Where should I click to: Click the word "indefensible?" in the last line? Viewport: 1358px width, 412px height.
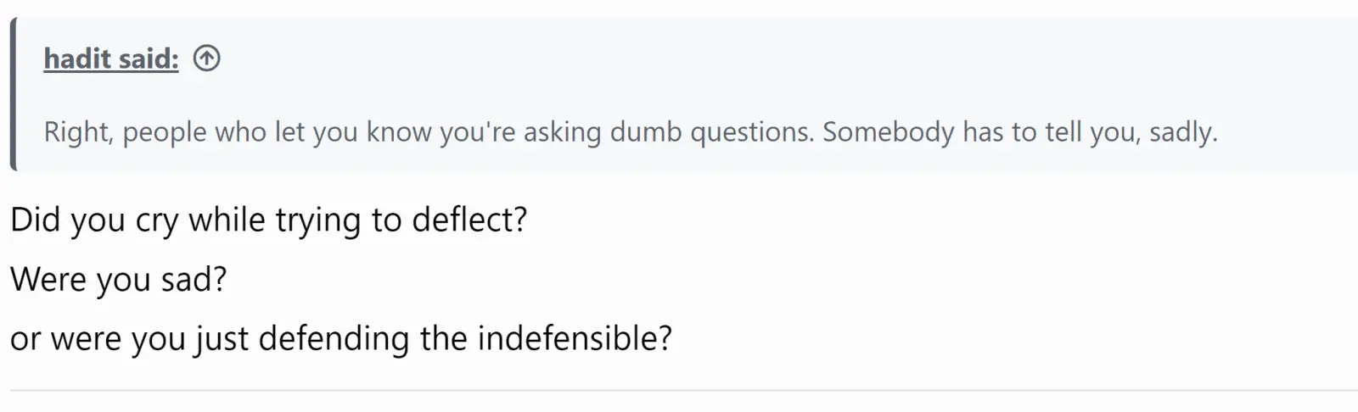(x=575, y=339)
